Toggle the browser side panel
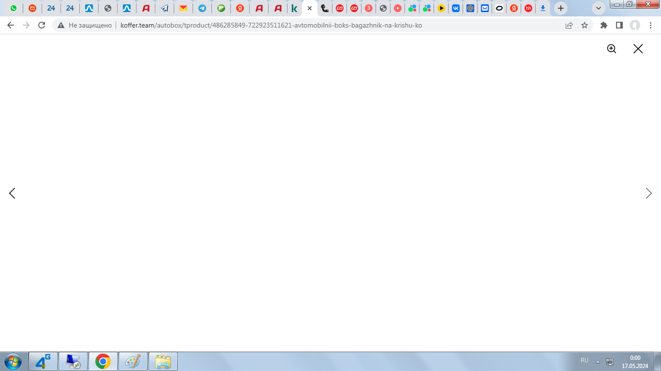661x371 pixels. click(619, 25)
